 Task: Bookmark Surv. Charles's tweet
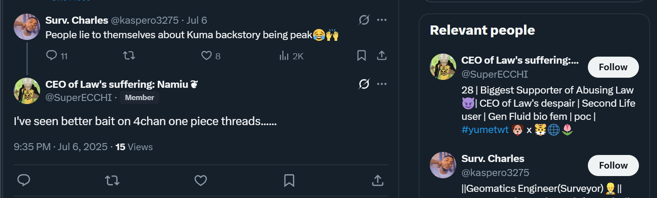(361, 56)
